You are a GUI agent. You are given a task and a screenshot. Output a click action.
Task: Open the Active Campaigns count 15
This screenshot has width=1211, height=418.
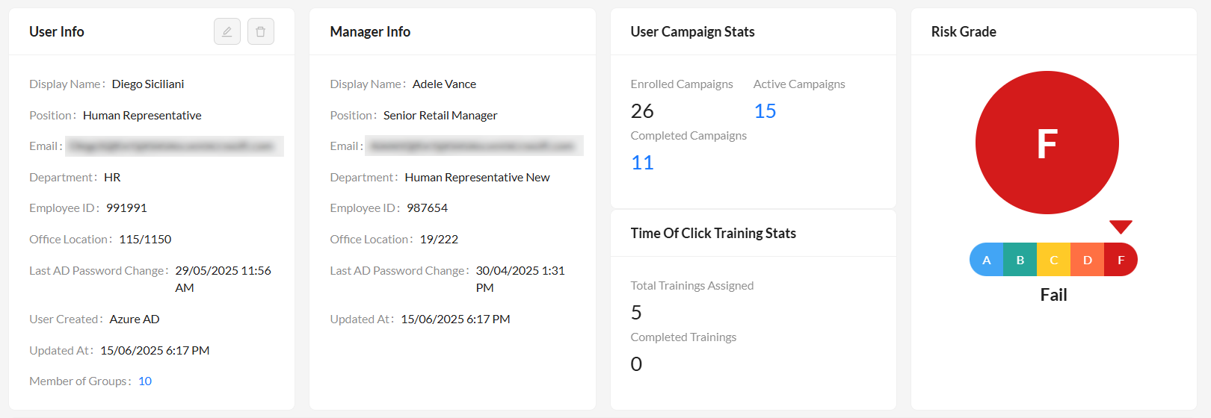[x=765, y=111]
